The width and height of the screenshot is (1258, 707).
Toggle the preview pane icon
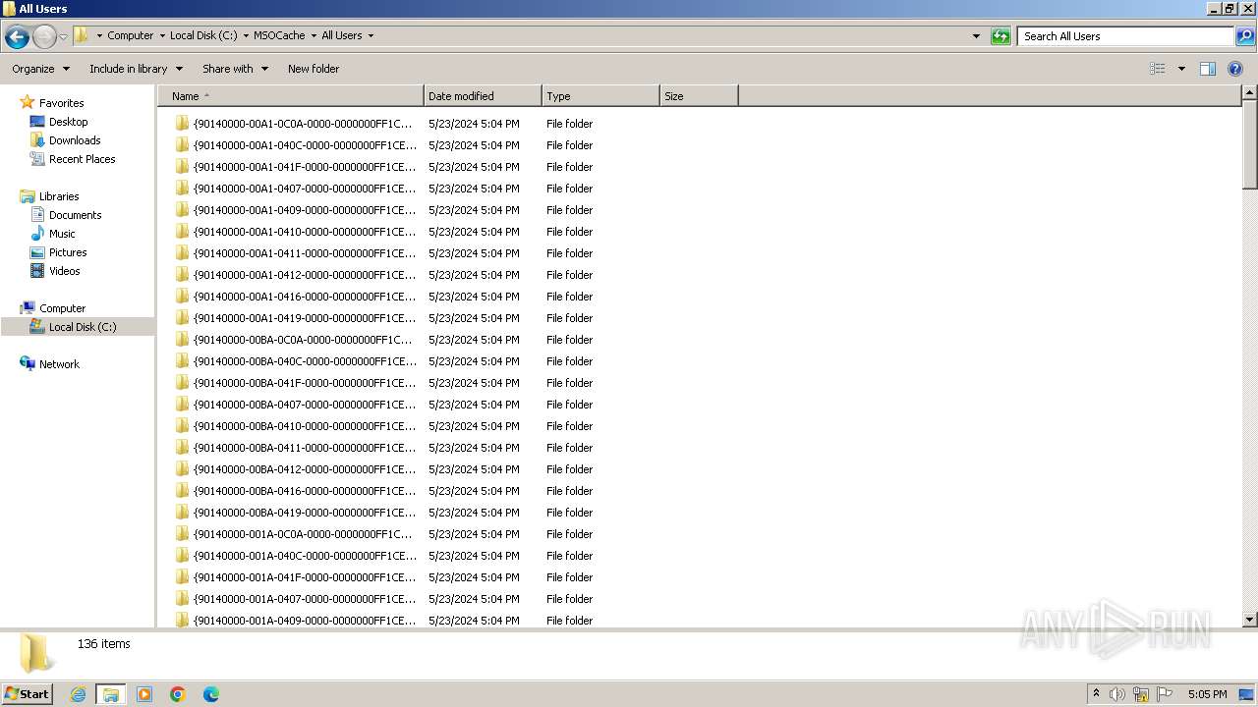point(1208,69)
